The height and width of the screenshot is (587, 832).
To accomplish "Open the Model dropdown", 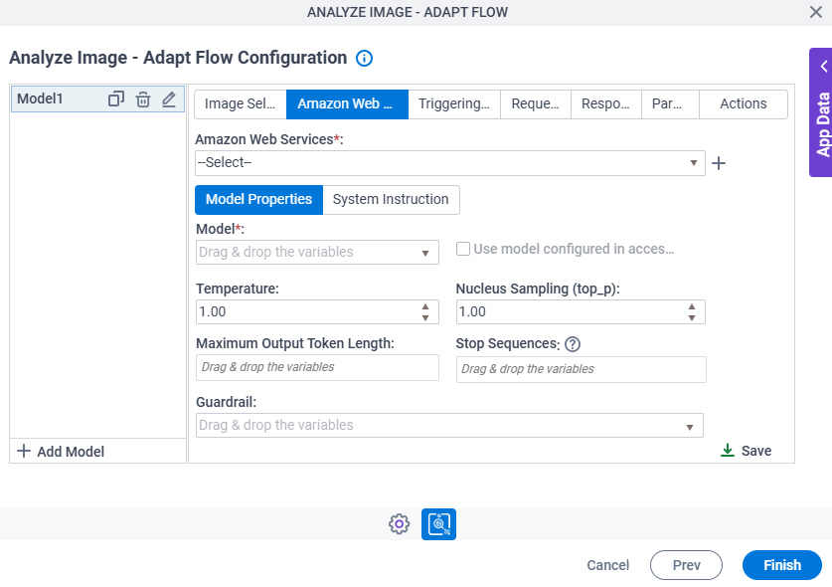I will [x=317, y=253].
